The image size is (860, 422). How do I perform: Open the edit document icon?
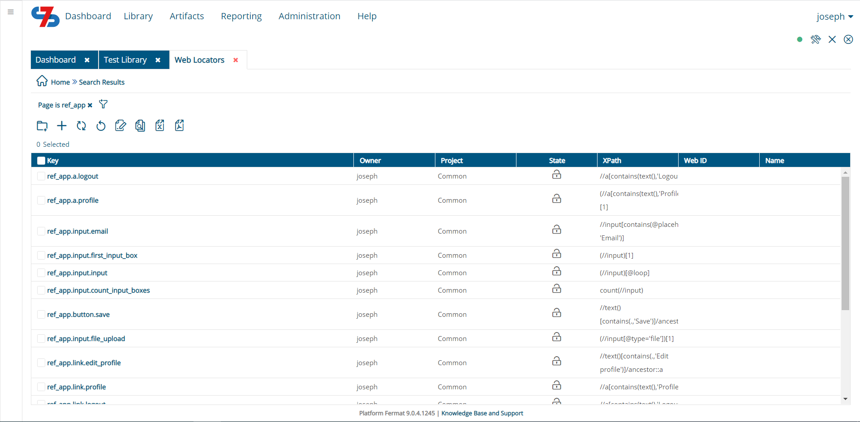pyautogui.click(x=120, y=126)
